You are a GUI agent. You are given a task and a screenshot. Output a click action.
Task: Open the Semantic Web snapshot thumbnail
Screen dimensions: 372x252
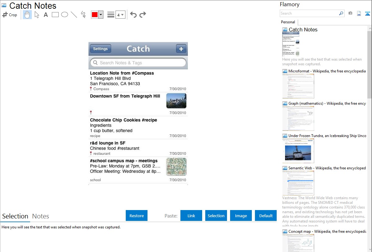[x=298, y=183]
